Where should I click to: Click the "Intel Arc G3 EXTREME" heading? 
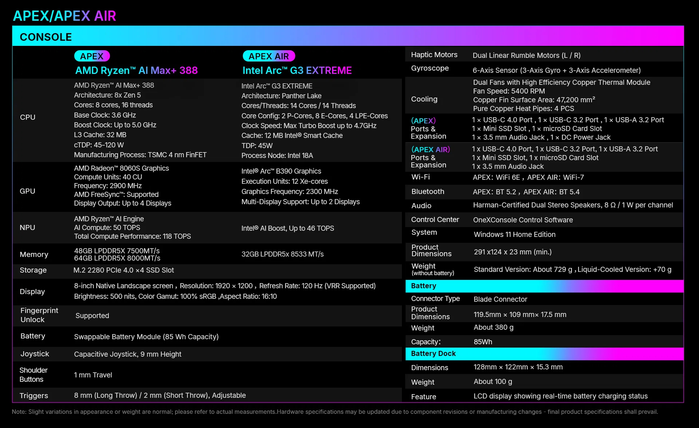tap(297, 70)
